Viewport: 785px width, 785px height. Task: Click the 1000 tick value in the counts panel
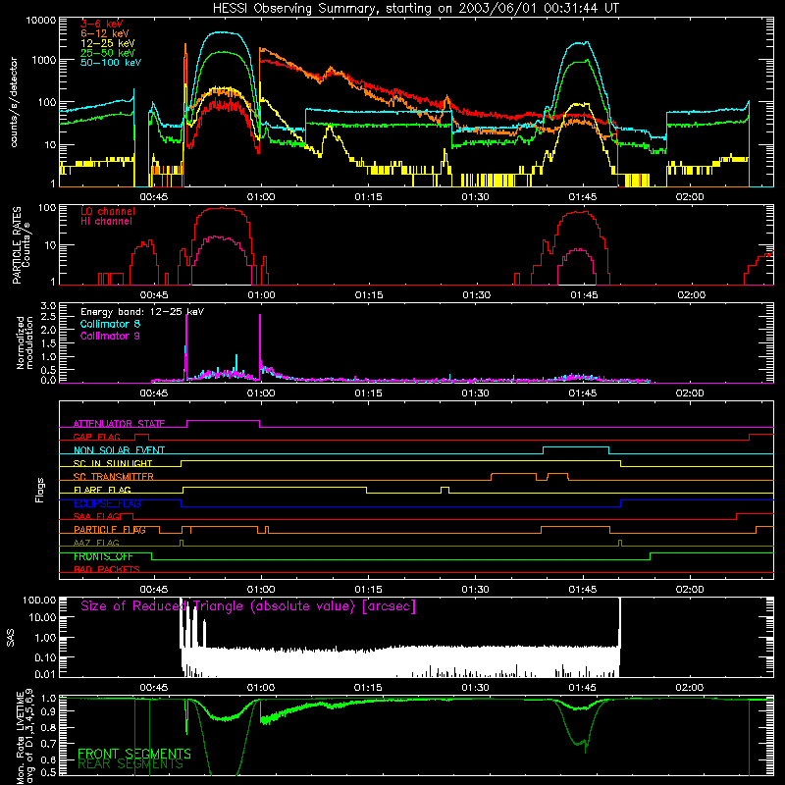coord(44,60)
